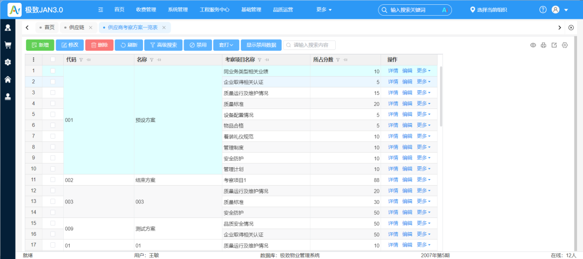583x259 pixels.
Task: Check the checkbox in row 1
Action: pos(53,71)
